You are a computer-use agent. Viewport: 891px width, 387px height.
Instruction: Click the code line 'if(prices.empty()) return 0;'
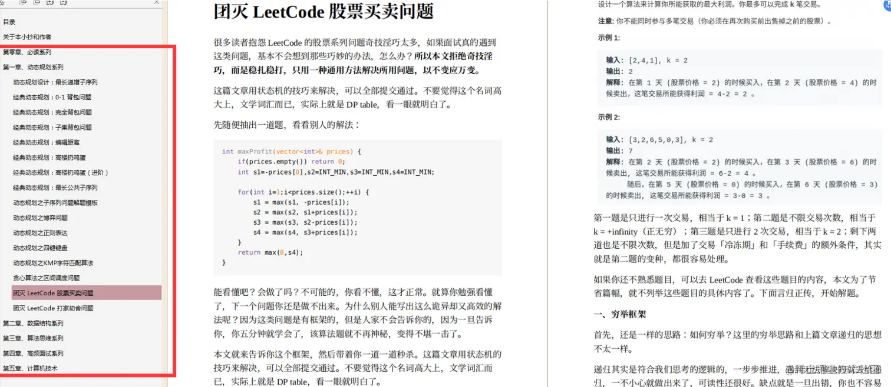tap(291, 161)
